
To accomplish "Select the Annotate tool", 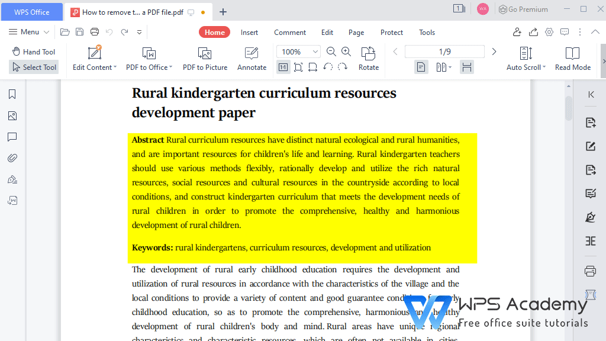I will [252, 57].
